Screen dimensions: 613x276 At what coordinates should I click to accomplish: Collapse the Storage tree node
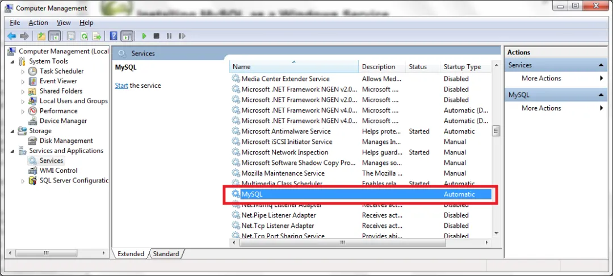[x=12, y=131]
